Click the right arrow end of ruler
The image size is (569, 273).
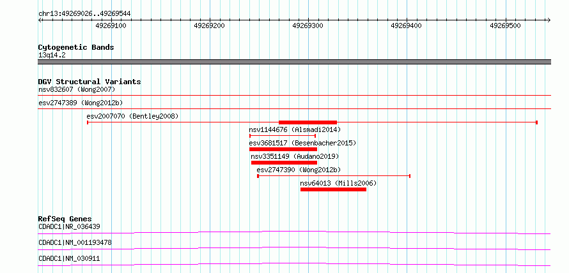pos(549,20)
